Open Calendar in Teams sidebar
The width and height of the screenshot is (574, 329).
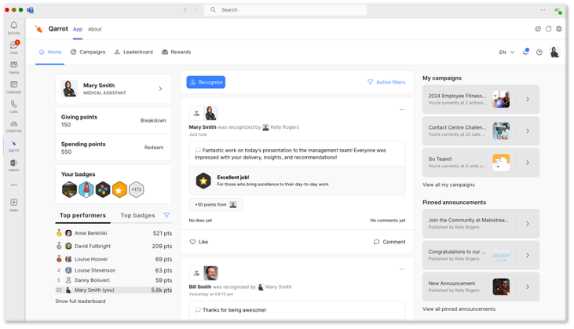[x=14, y=86]
